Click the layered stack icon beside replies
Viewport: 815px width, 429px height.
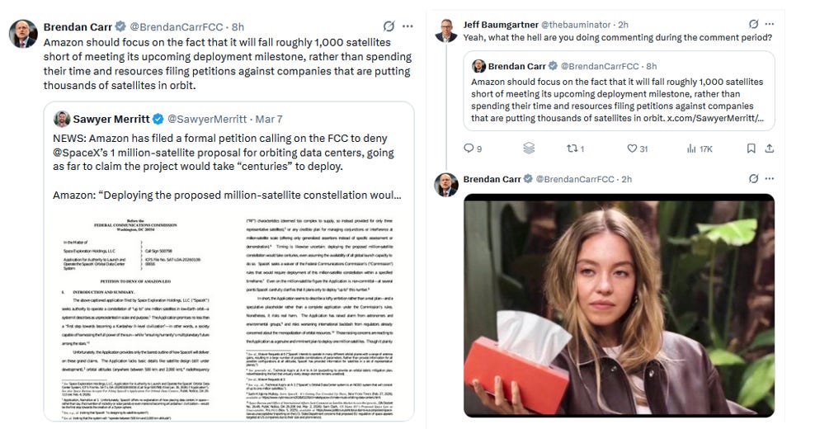pos(529,148)
